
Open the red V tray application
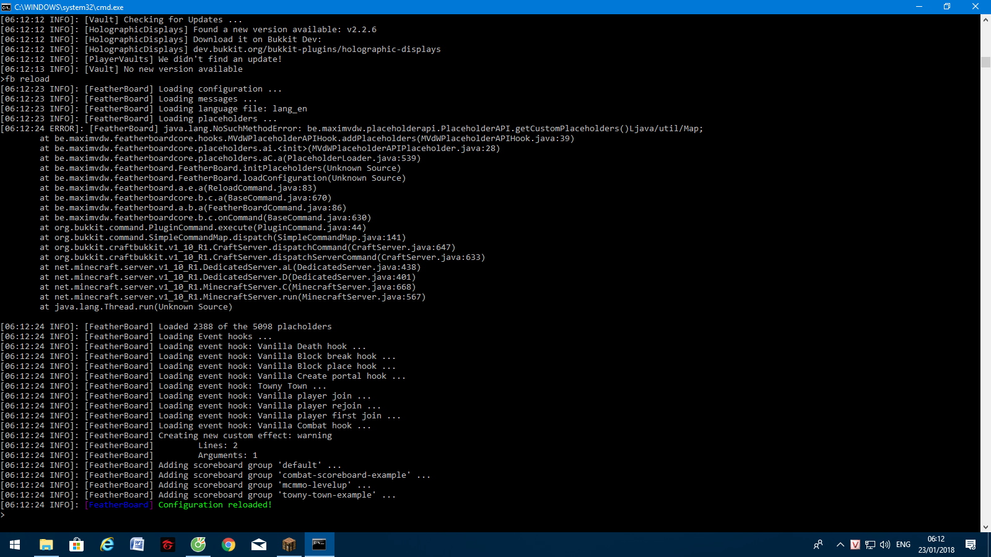(x=855, y=545)
